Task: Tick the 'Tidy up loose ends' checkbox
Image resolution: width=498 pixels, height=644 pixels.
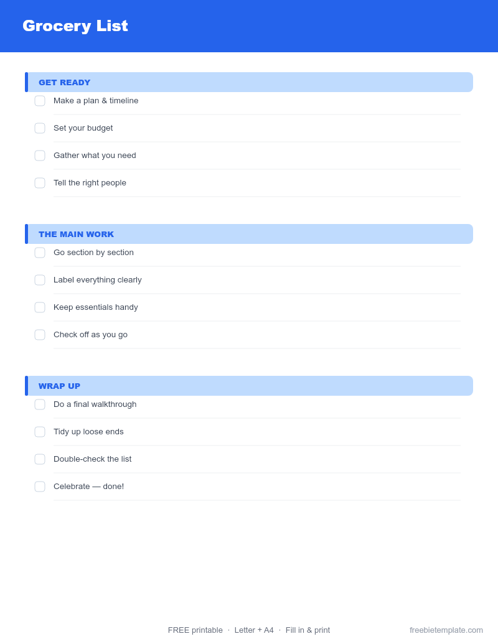Action: pos(40,432)
